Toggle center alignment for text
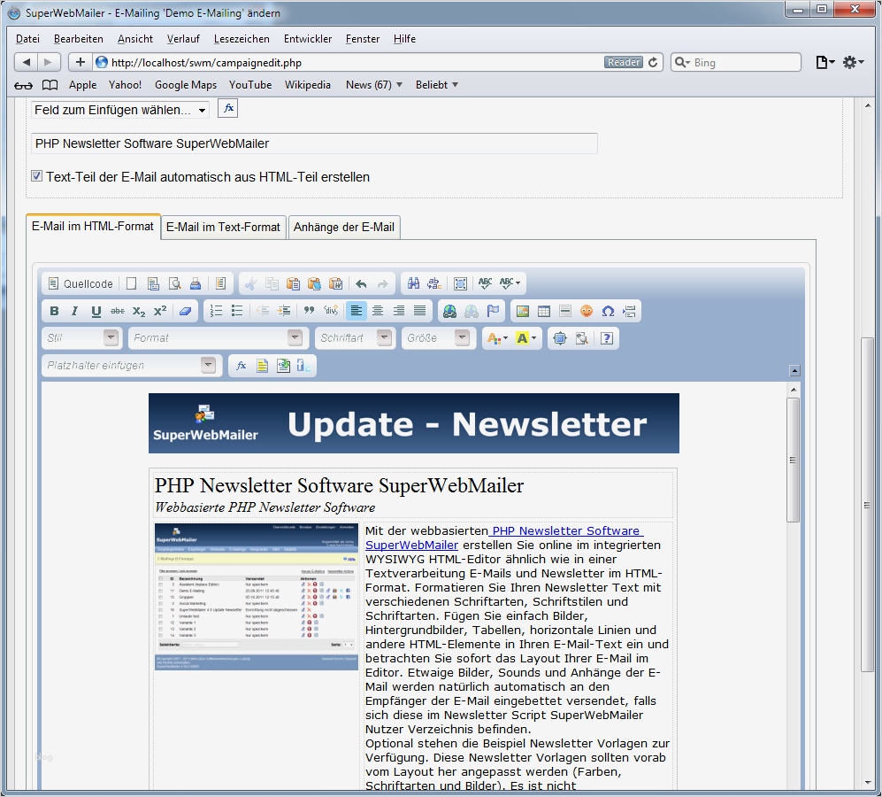Screen dimensions: 882x797 point(377,311)
